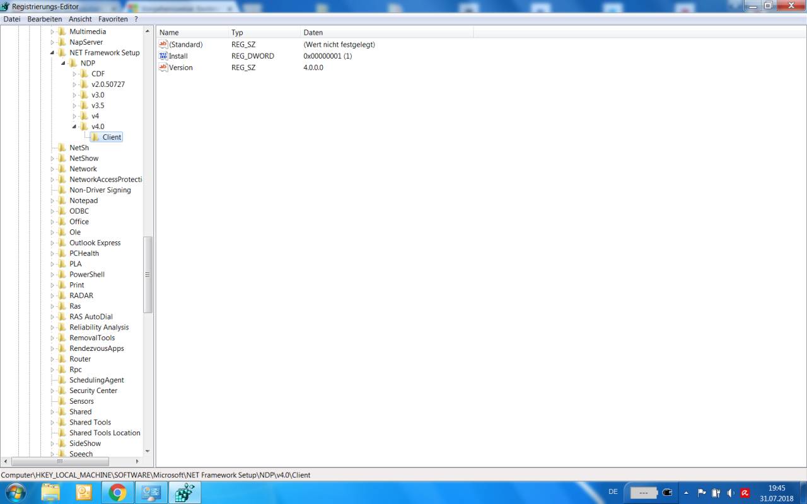Click the tree scroll right arrow
This screenshot has width=807, height=504.
tap(139, 462)
